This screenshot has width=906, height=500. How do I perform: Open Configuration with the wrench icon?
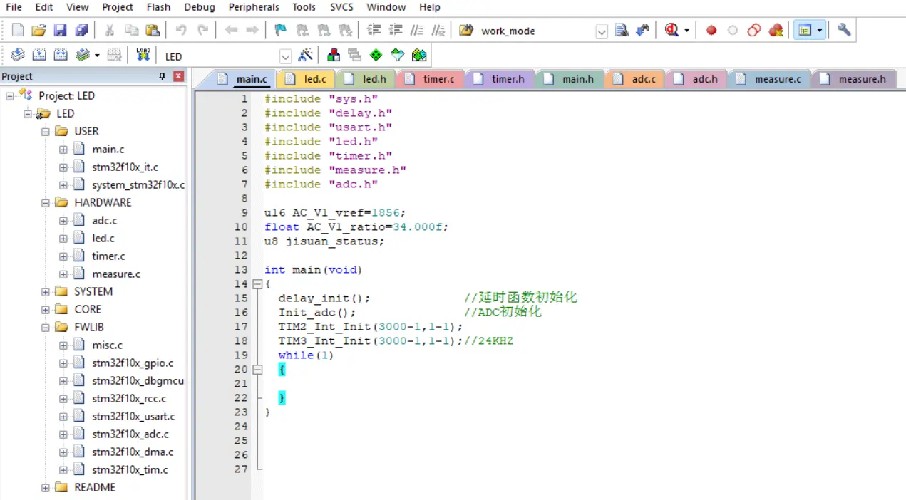point(844,30)
